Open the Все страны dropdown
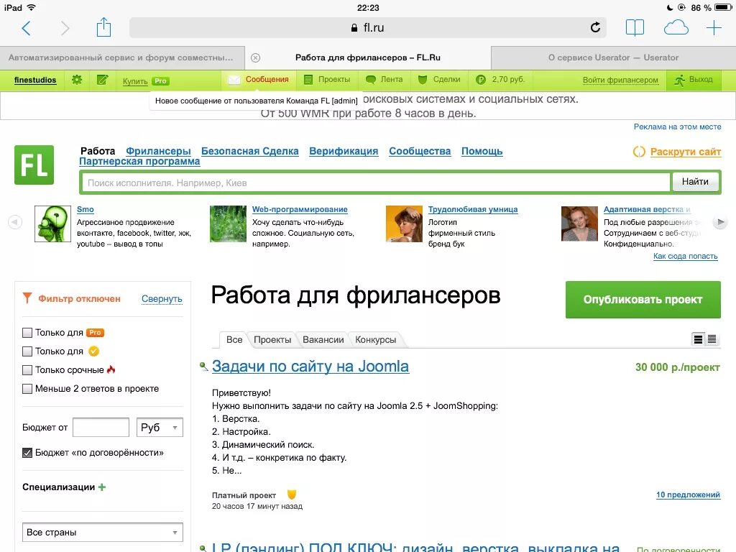 point(102,533)
